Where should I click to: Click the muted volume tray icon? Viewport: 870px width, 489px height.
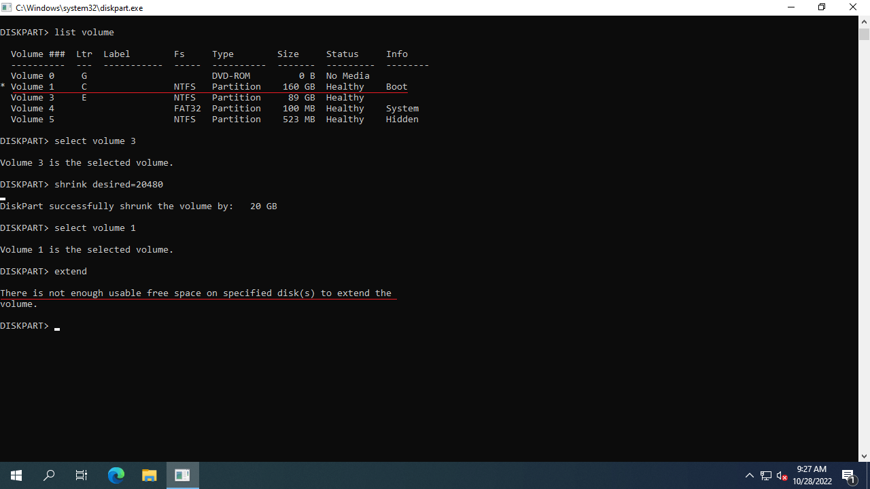pos(782,475)
